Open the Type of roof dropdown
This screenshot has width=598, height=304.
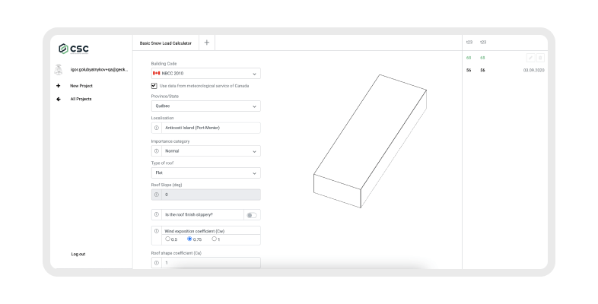pyautogui.click(x=205, y=173)
